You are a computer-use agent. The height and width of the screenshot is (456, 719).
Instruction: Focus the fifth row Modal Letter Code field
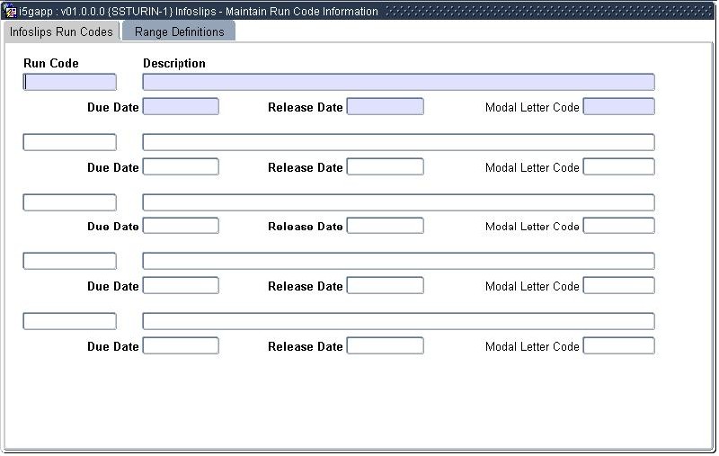[x=618, y=345]
